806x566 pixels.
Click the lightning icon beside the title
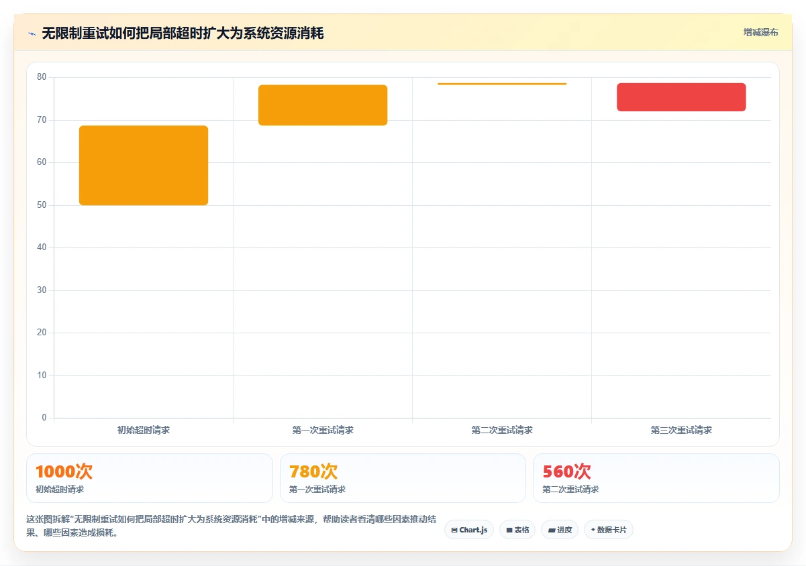pyautogui.click(x=32, y=33)
